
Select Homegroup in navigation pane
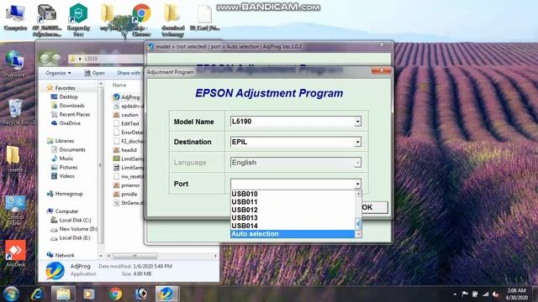click(65, 194)
